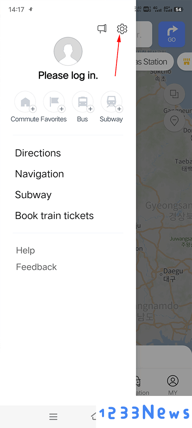This screenshot has width=192, height=428.
Task: Tap the blue GO directions button
Action: click(172, 34)
